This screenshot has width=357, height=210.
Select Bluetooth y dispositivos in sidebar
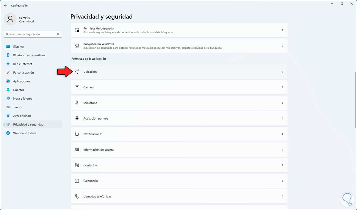[x=29, y=55]
